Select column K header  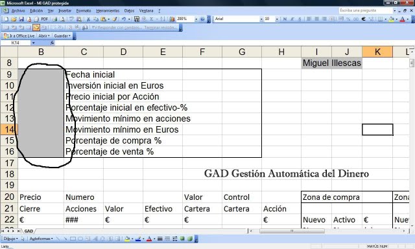point(377,52)
